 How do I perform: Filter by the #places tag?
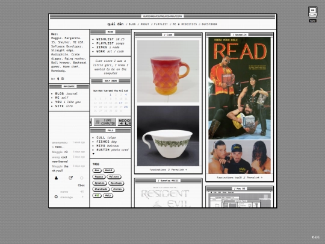pos(114,177)
